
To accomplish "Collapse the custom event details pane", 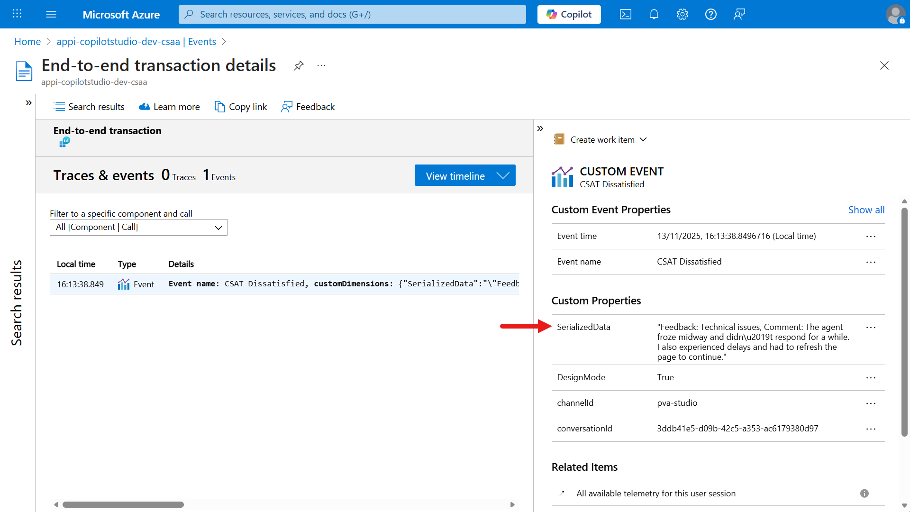I will click(x=540, y=128).
